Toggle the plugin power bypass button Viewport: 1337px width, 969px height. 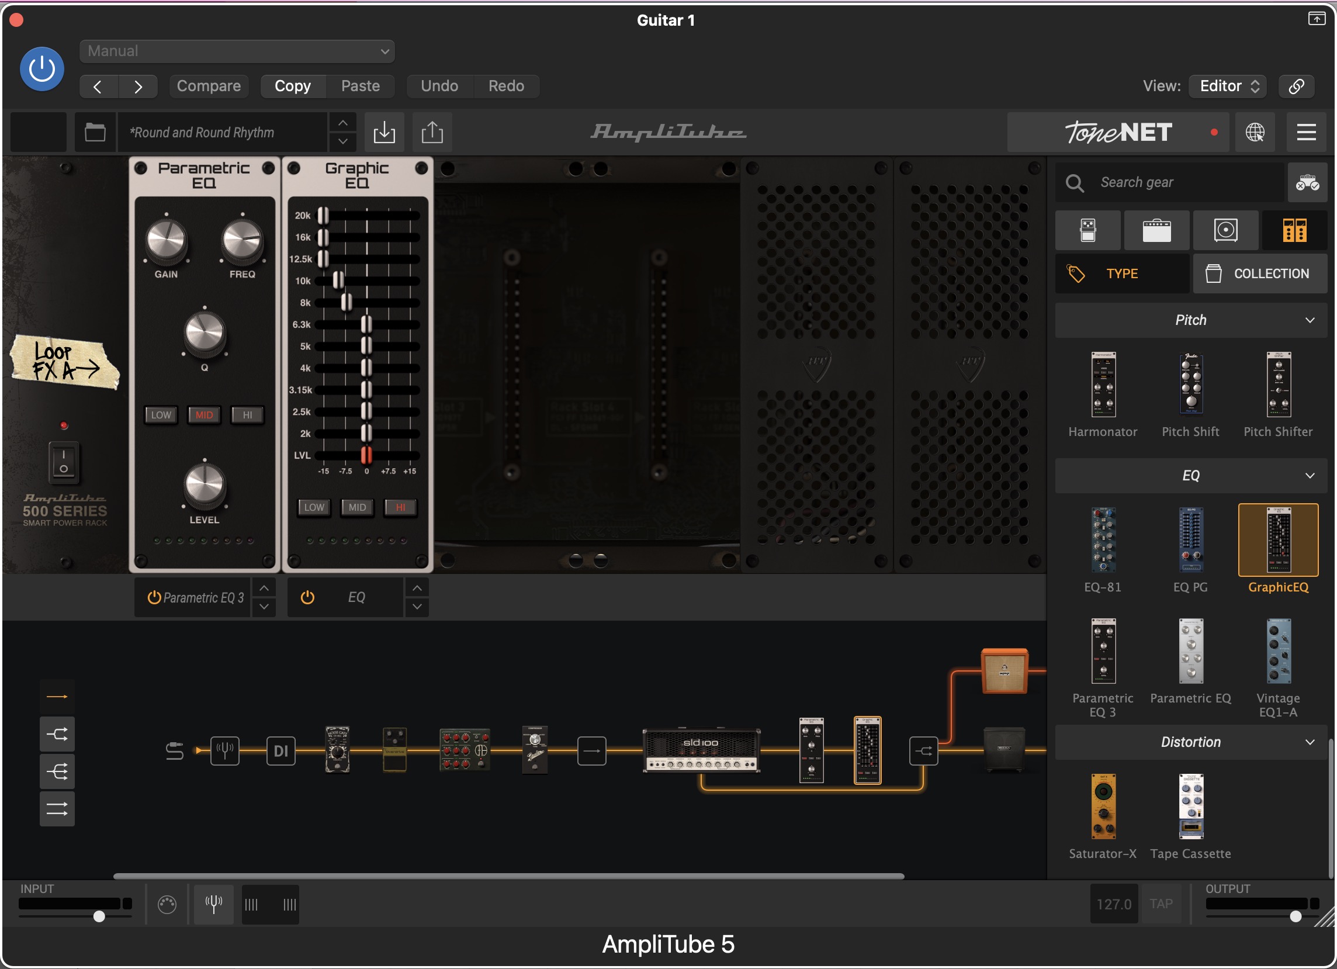42,69
